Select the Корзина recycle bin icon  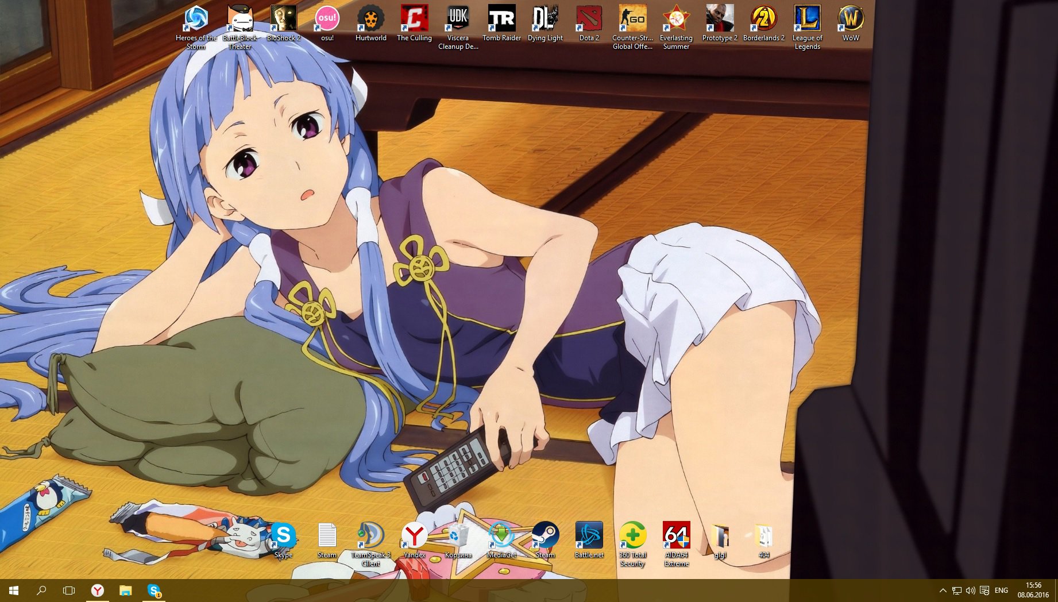tap(458, 540)
